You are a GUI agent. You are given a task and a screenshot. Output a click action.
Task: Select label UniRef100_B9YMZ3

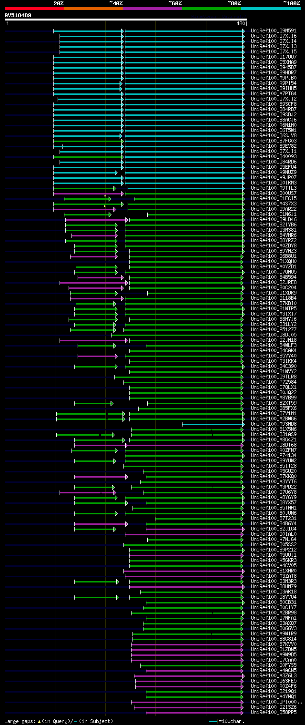tap(274, 251)
